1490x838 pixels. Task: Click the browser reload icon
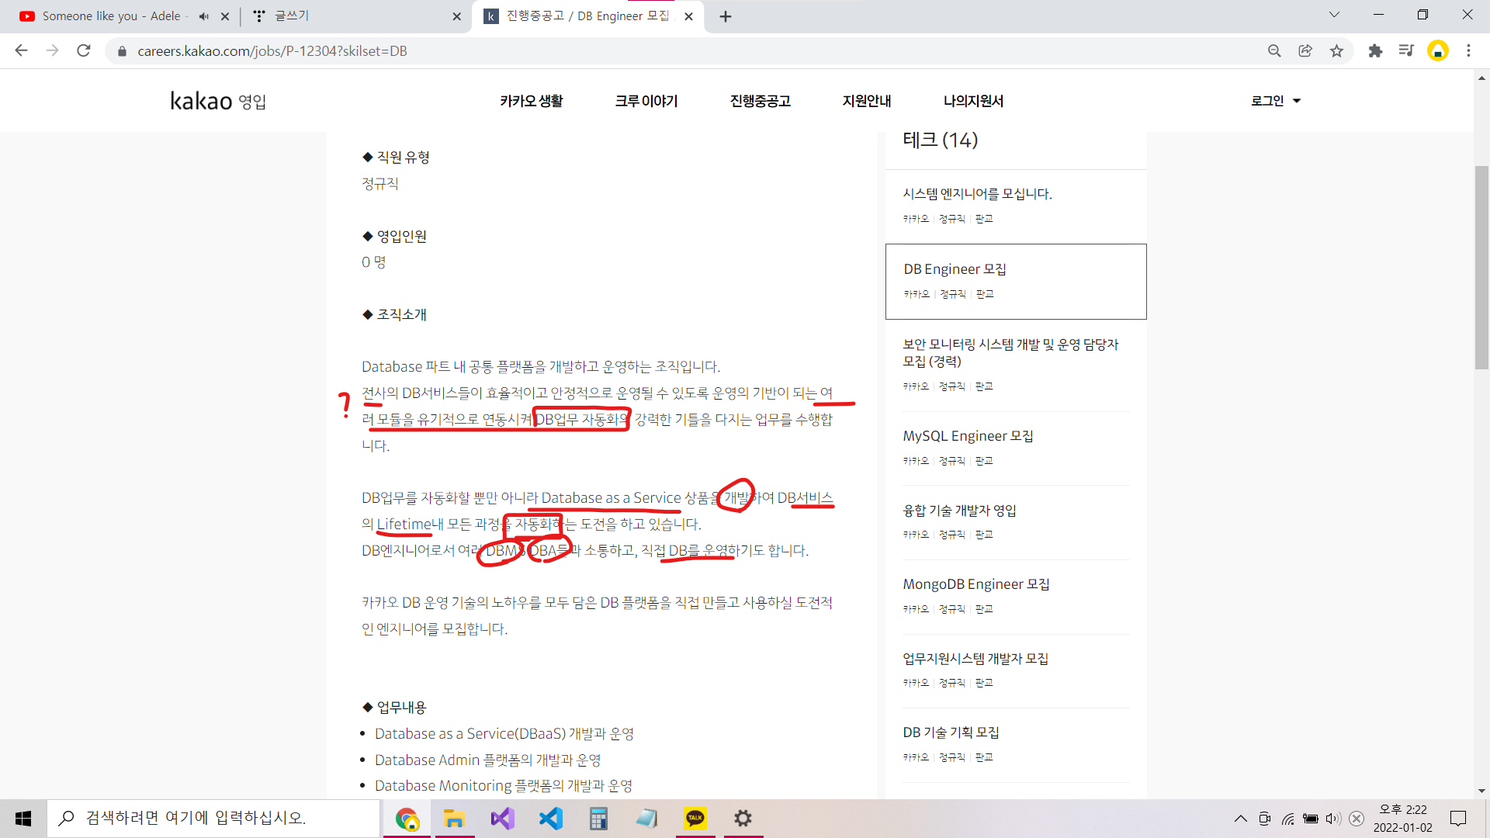tap(84, 51)
